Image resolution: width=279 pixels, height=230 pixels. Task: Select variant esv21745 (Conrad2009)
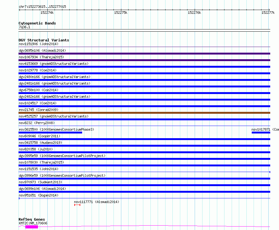coord(39,110)
